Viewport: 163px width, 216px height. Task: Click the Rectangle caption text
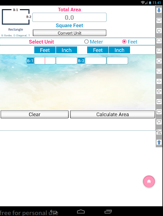pos(16,30)
